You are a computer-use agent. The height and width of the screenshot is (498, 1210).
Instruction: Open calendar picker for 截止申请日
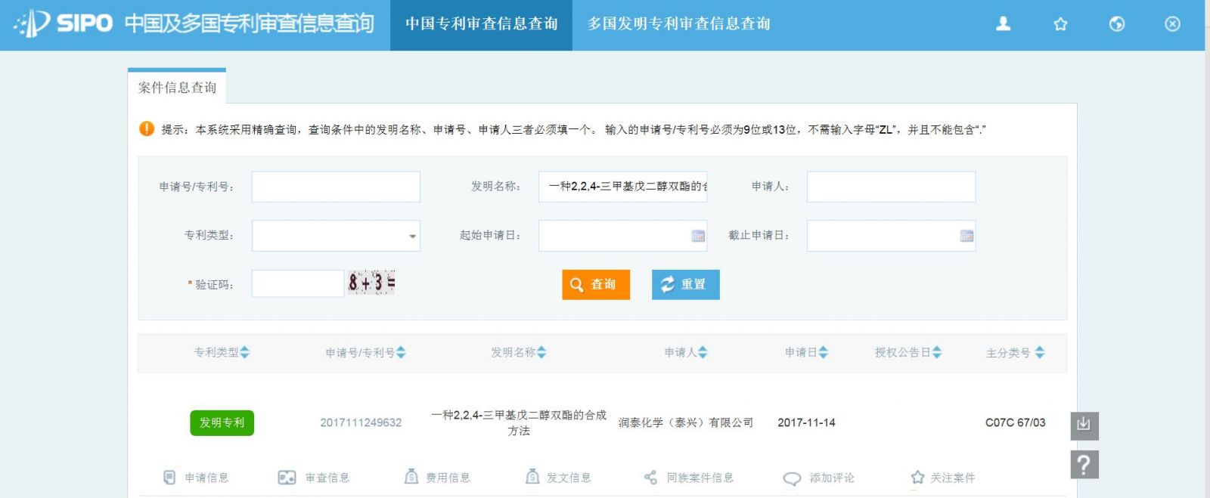point(966,236)
